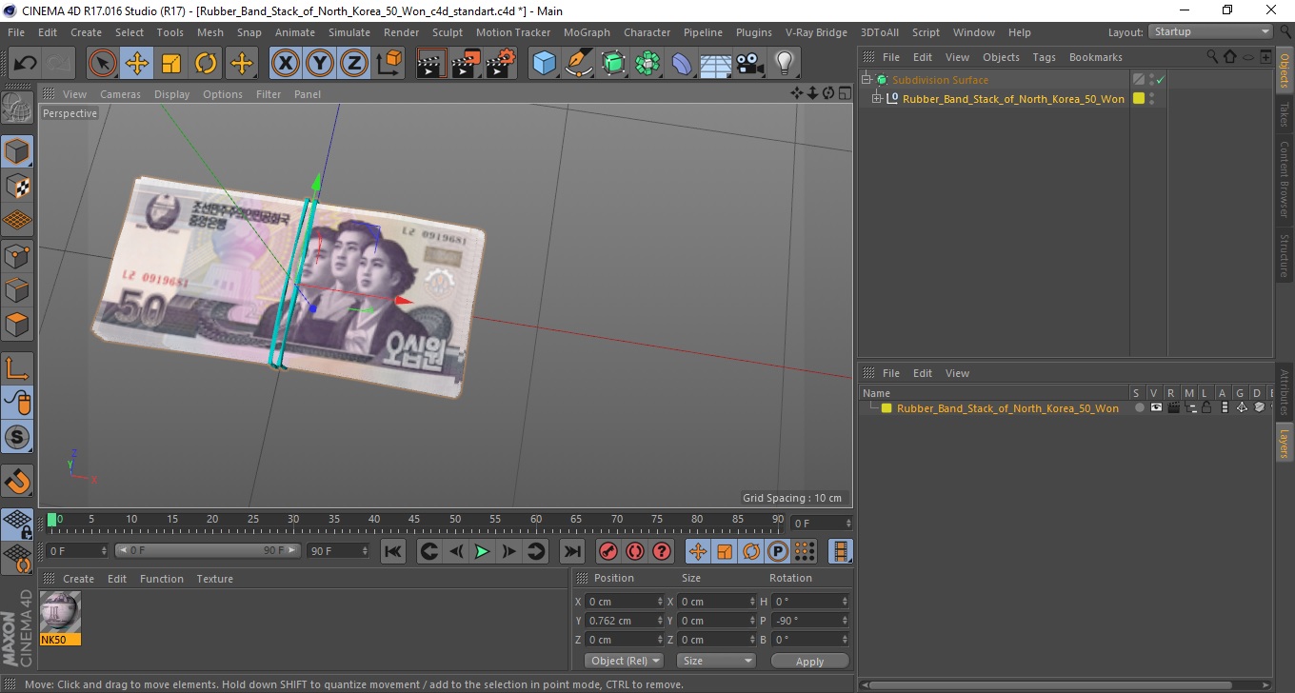1295x693 pixels.
Task: Switch to the Content Browser tab
Action: (x=1285, y=179)
